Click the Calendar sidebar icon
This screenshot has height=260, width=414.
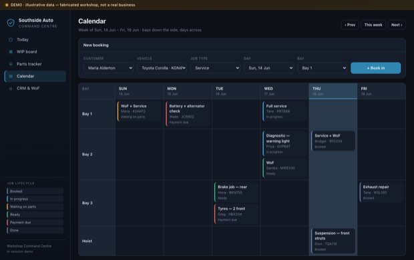tap(11, 76)
